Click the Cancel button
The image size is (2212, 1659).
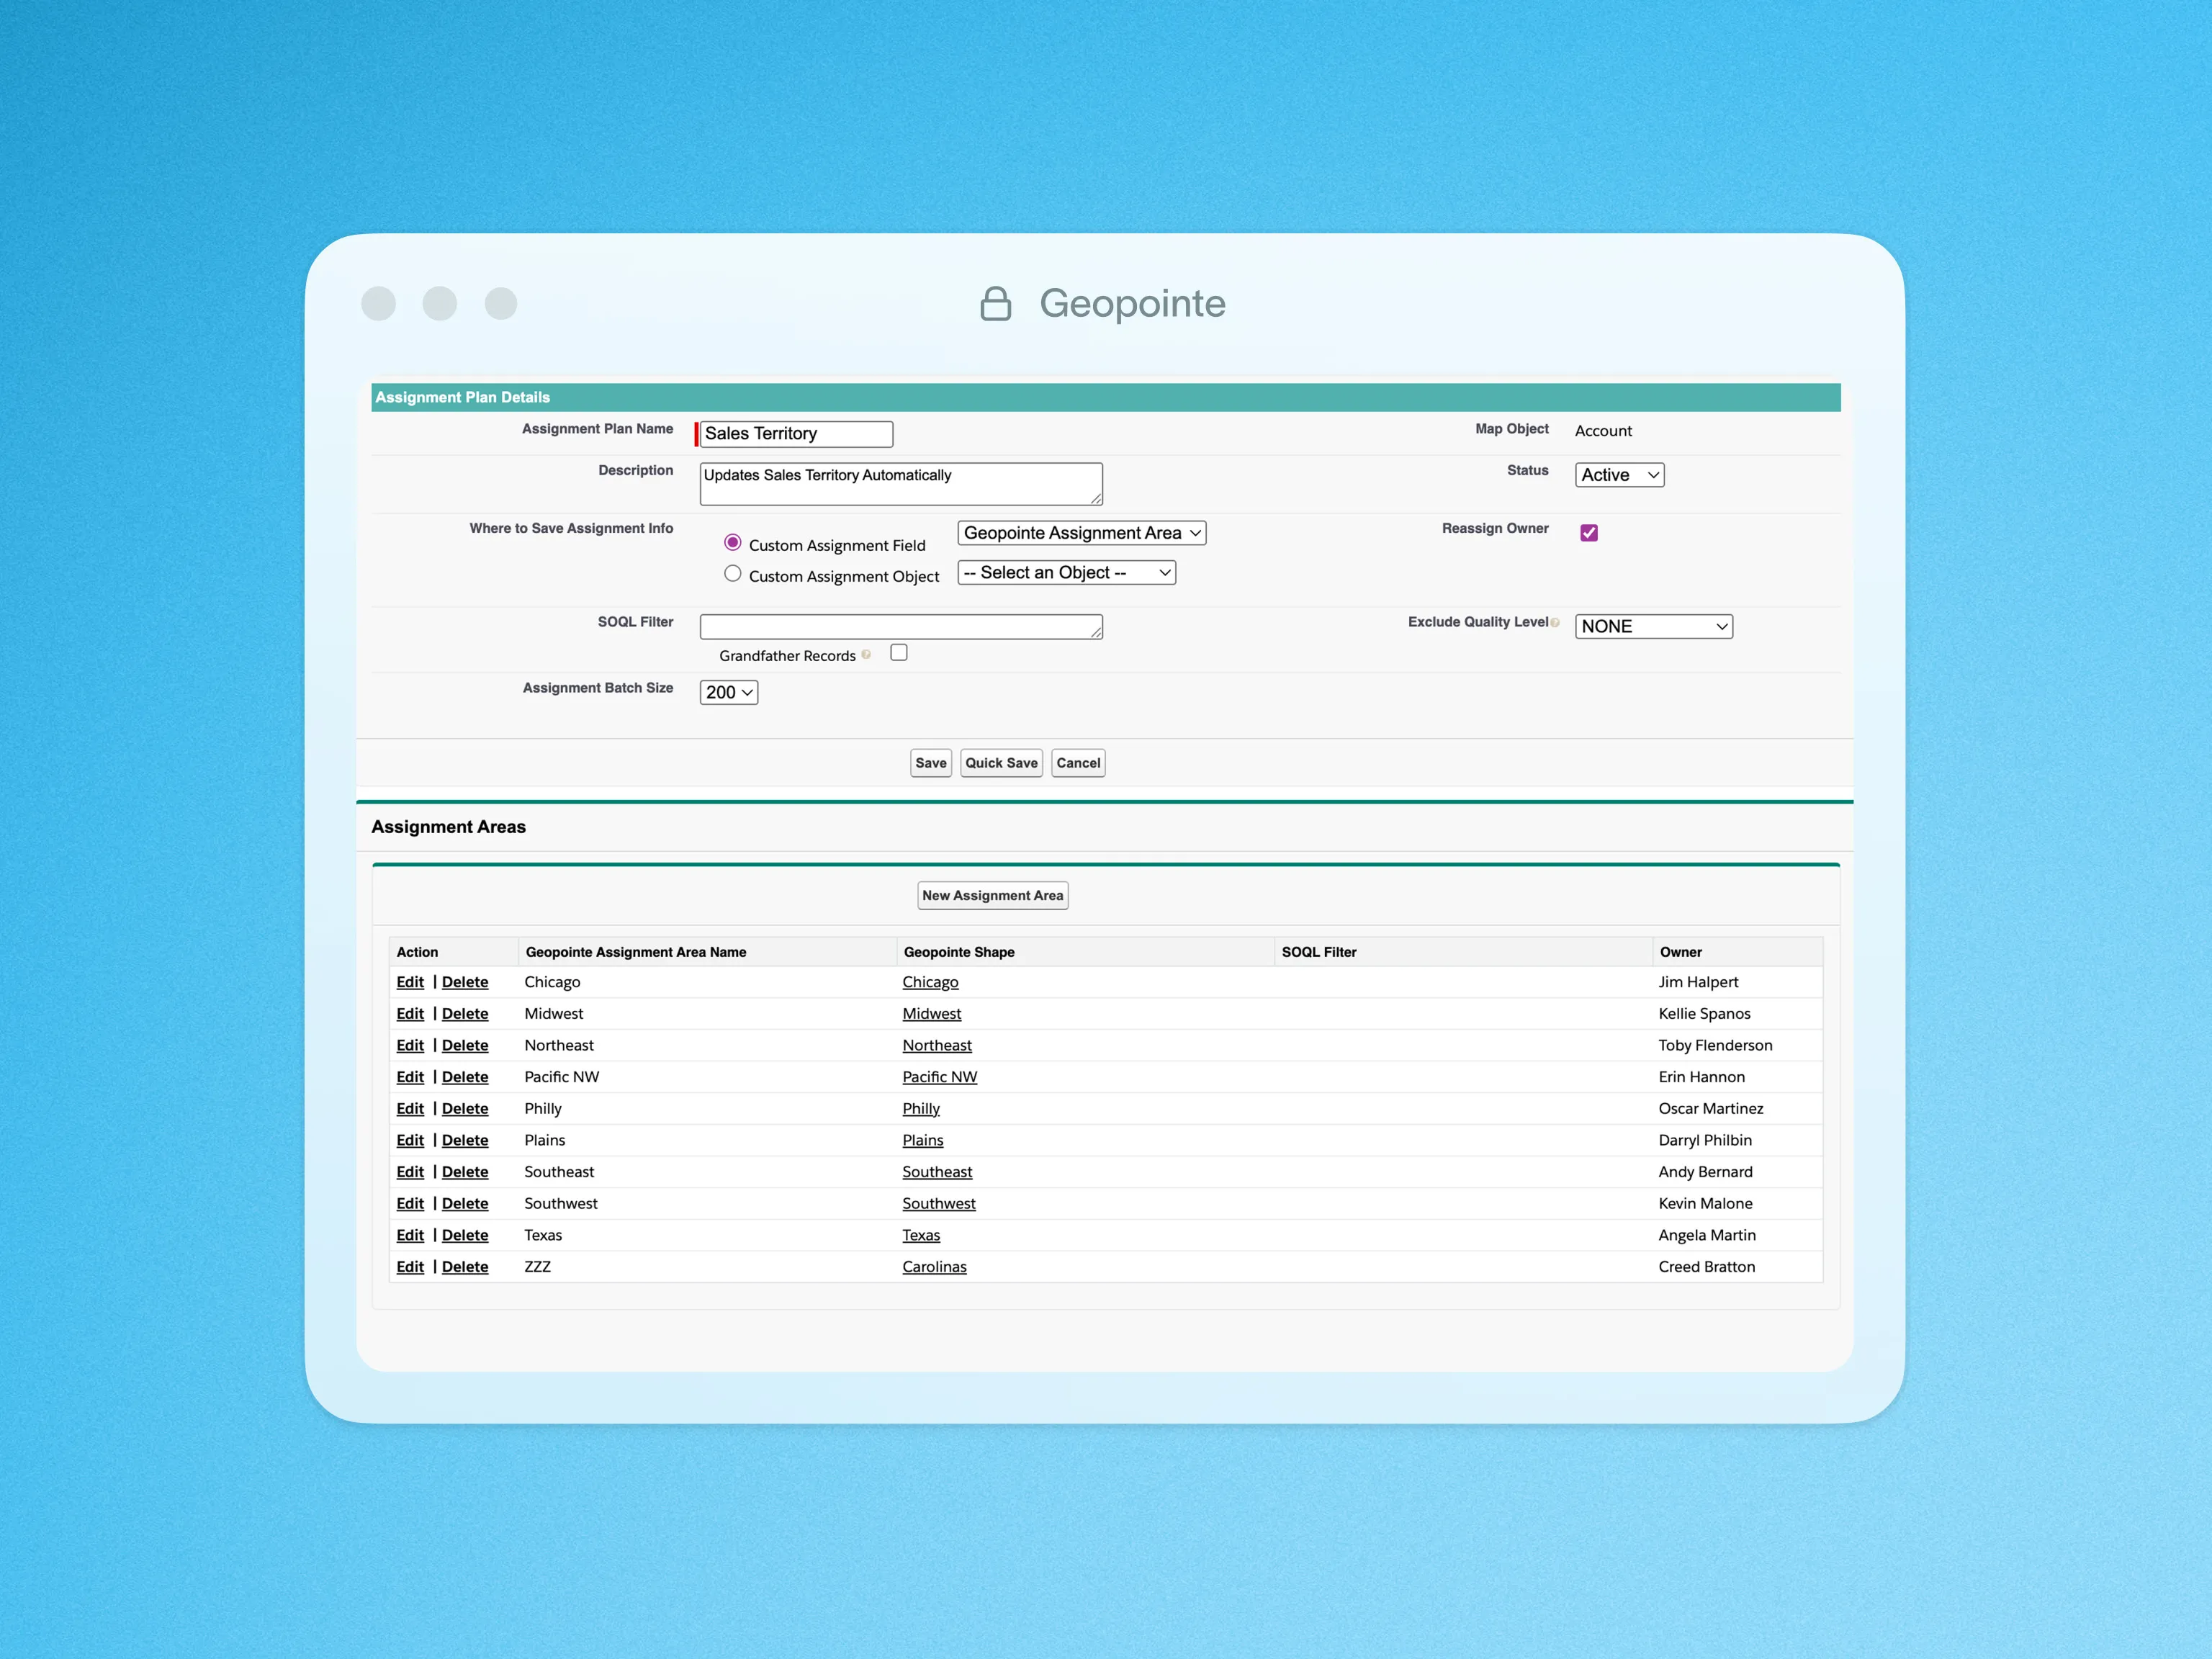(x=1078, y=764)
